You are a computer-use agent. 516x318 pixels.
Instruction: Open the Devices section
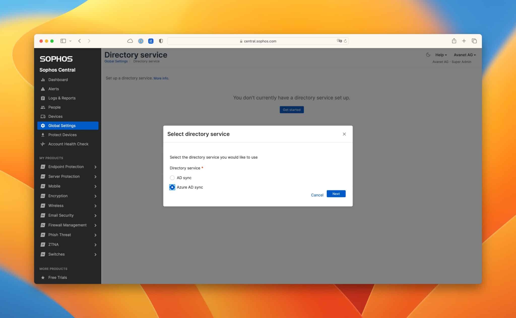point(55,116)
